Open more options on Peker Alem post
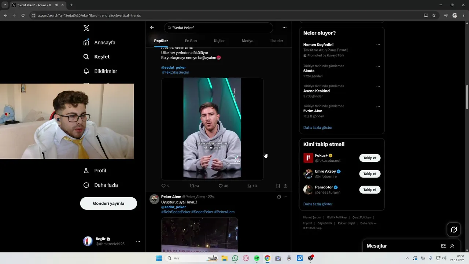469x264 pixels. (x=285, y=197)
